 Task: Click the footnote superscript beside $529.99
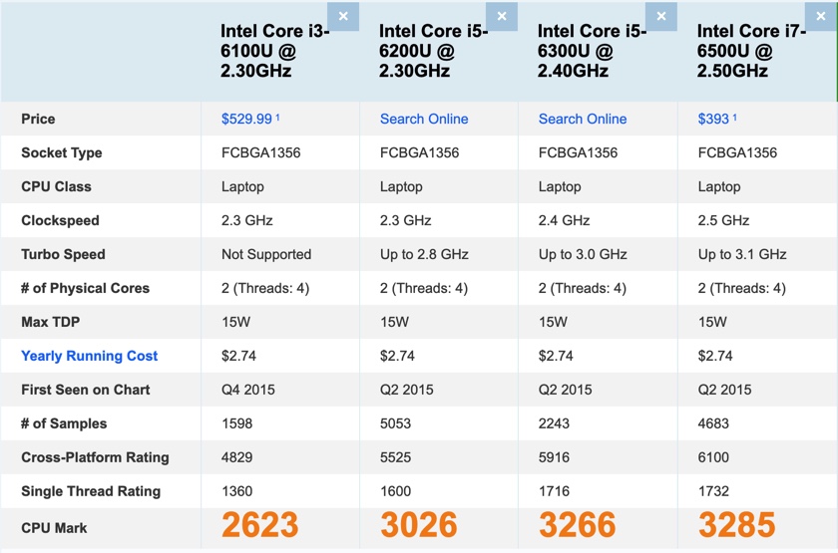click(x=277, y=117)
